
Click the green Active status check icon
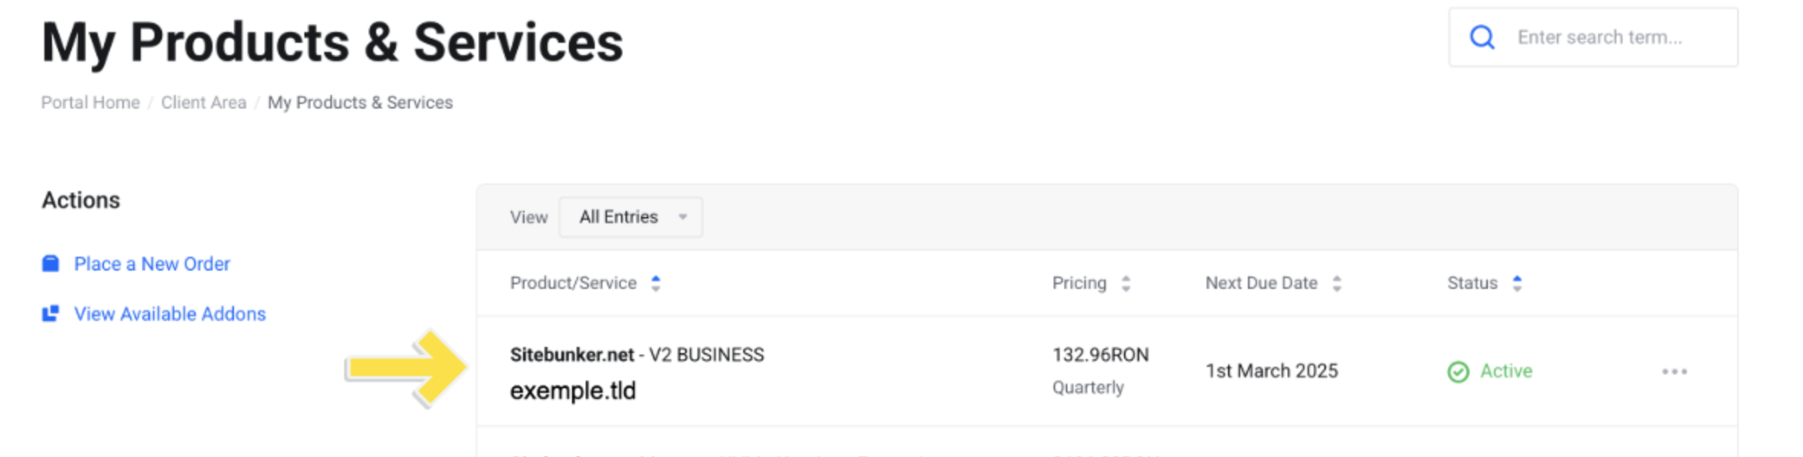coord(1458,371)
